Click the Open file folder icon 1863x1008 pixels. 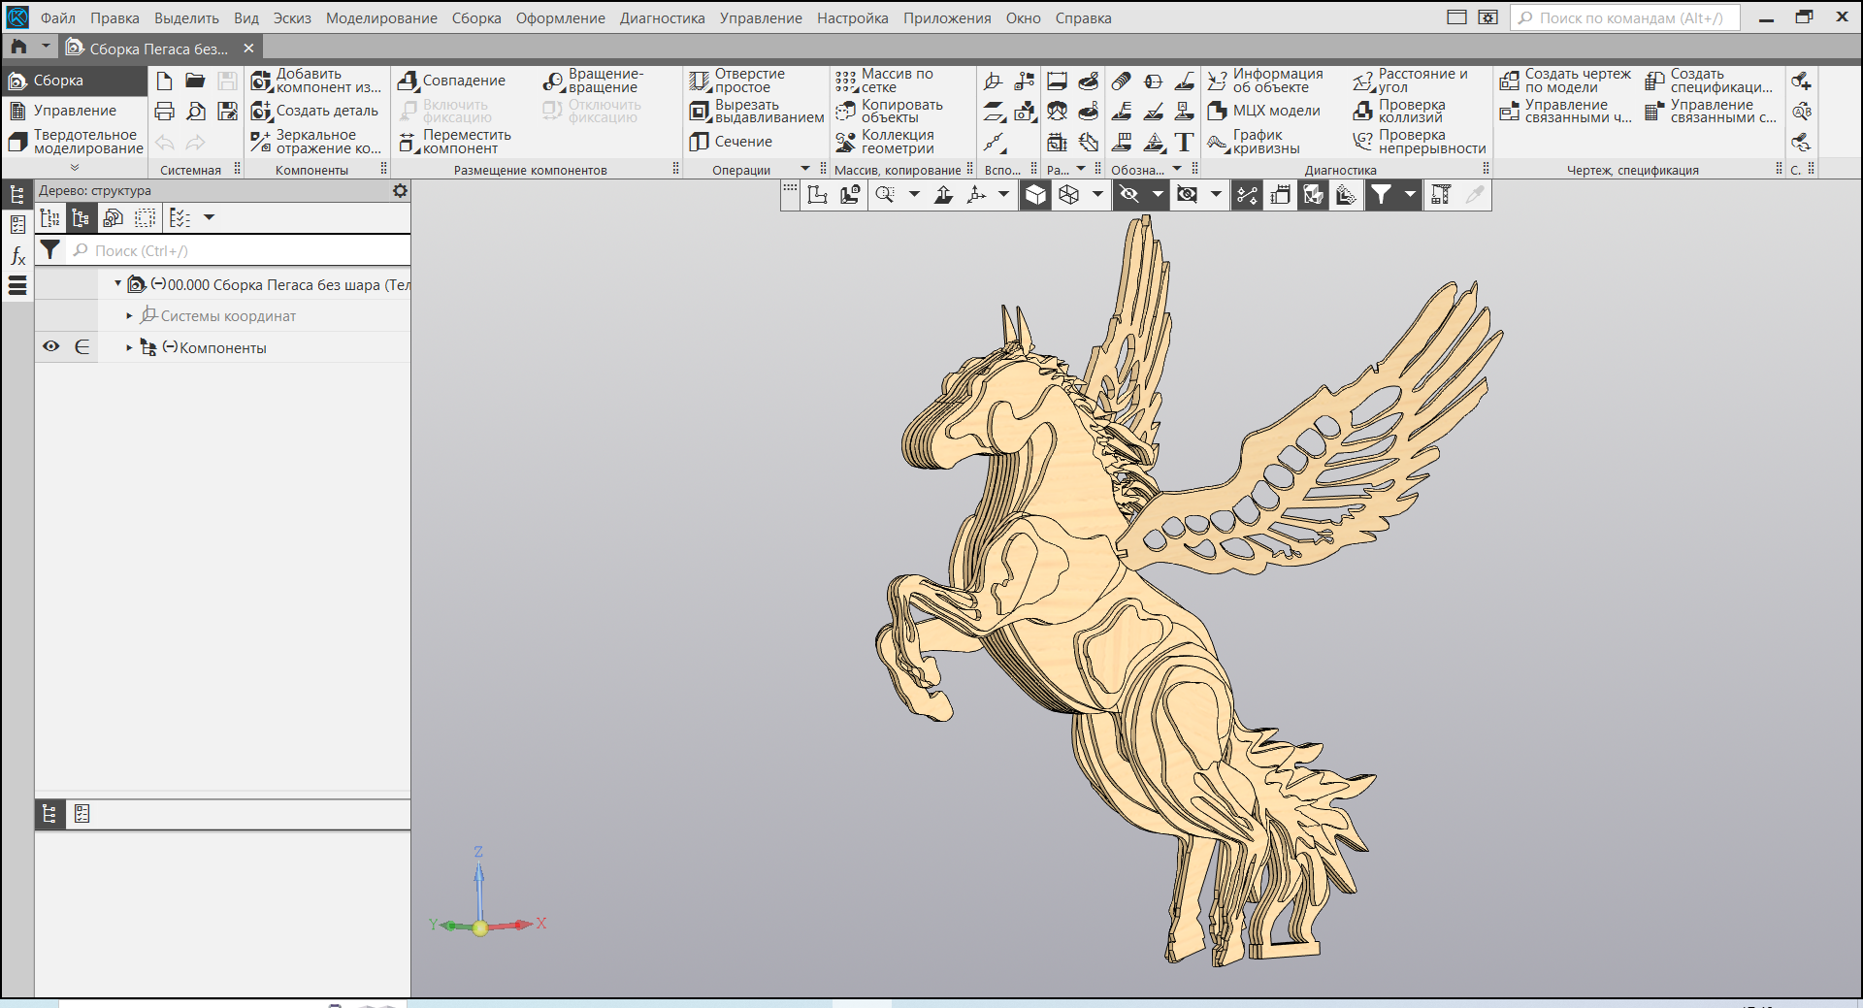click(195, 81)
